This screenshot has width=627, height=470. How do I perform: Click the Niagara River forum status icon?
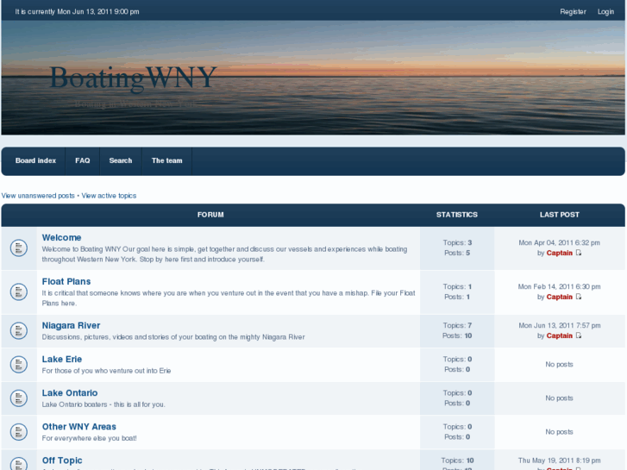click(18, 331)
